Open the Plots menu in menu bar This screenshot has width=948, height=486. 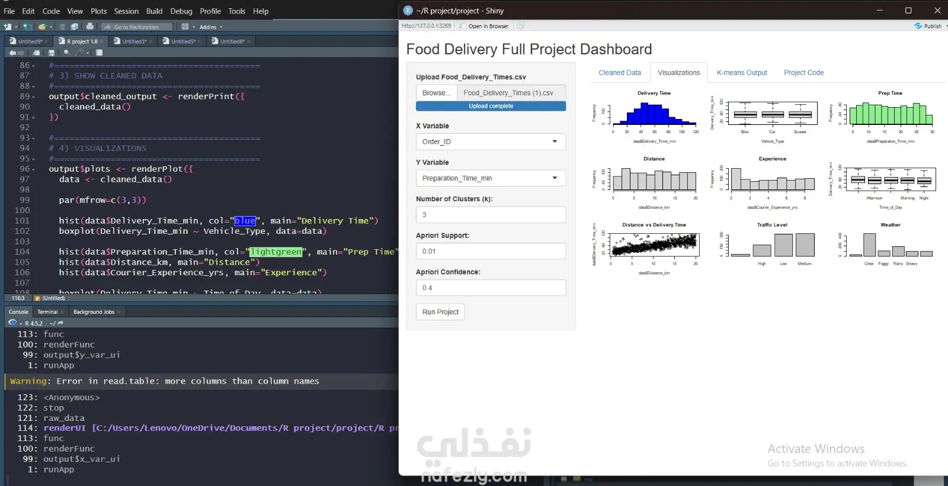pyautogui.click(x=98, y=11)
